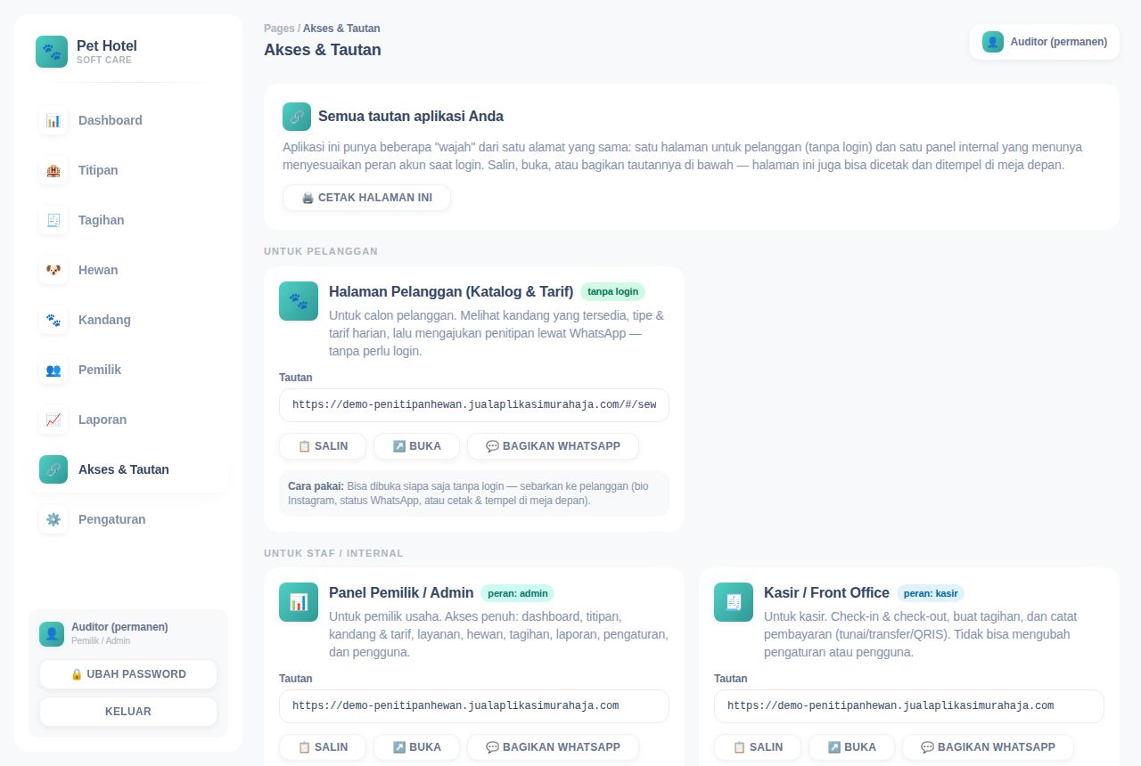Navigate to Hewan in the sidebar
This screenshot has width=1141, height=766.
[128, 270]
